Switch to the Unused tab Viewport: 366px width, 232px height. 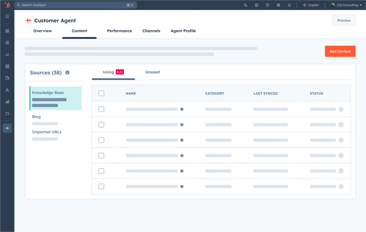coord(152,72)
